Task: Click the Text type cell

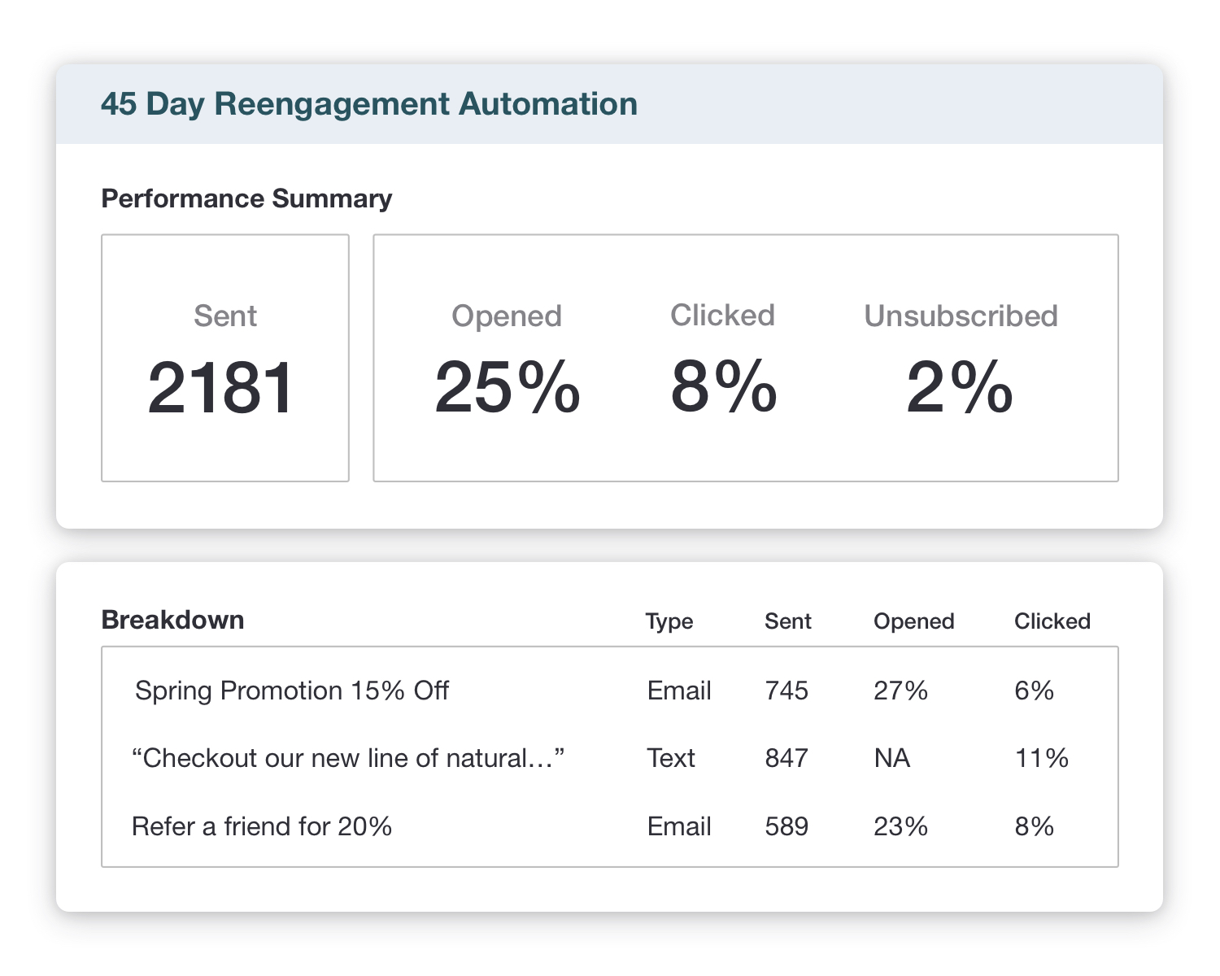Action: 671,758
